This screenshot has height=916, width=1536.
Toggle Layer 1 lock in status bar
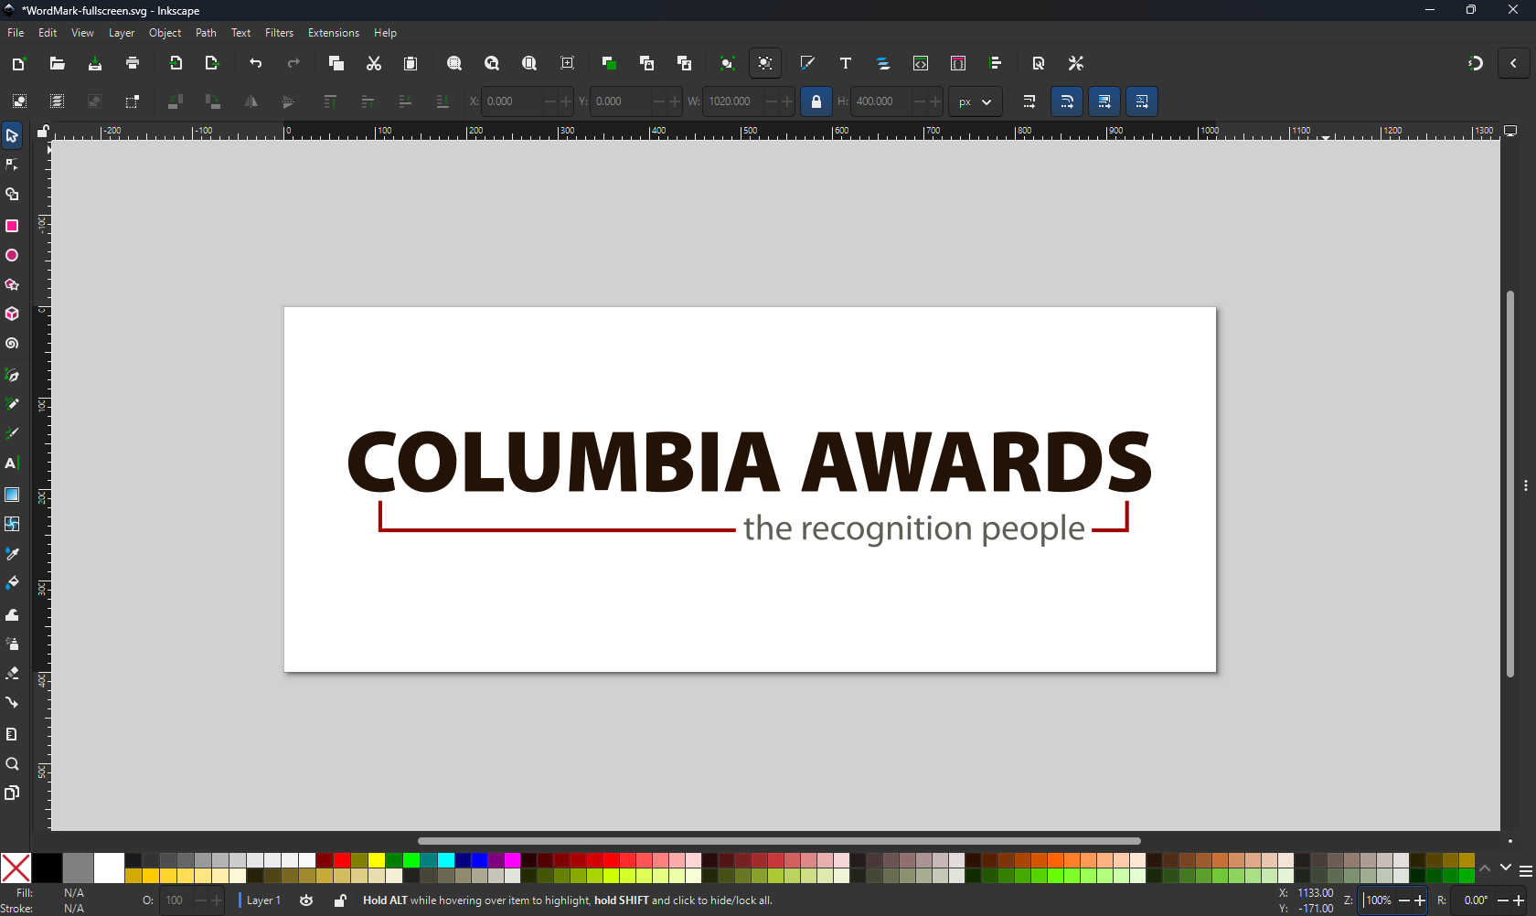point(340,900)
